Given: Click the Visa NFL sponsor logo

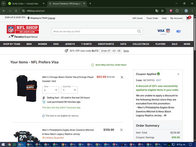Looking at the screenshot, I should 164,31.
